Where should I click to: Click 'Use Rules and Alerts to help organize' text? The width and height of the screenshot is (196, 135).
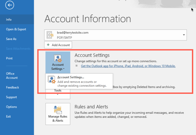(129, 115)
